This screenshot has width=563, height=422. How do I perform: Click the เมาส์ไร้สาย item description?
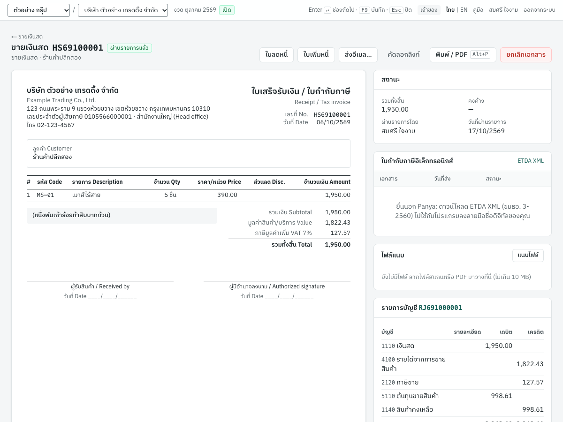[86, 195]
